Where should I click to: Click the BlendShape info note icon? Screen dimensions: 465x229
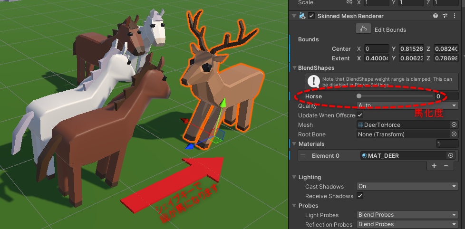tap(313, 81)
